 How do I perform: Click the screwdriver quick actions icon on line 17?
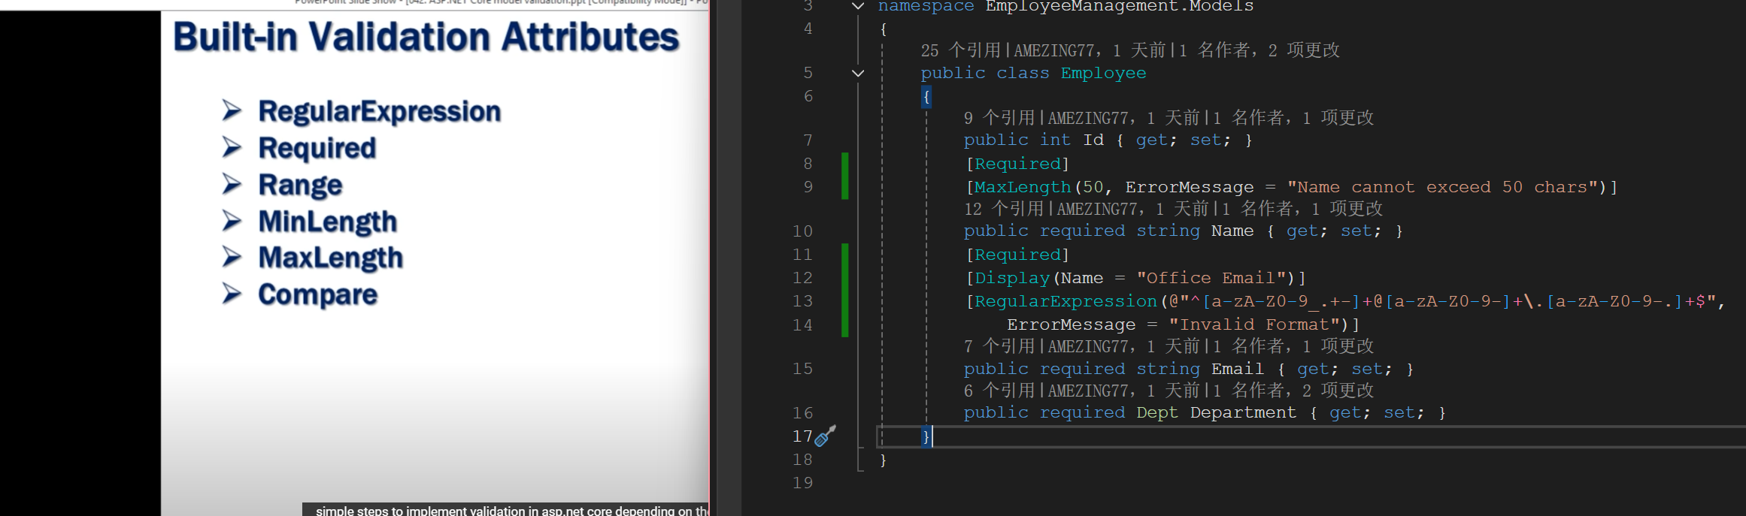tap(825, 436)
